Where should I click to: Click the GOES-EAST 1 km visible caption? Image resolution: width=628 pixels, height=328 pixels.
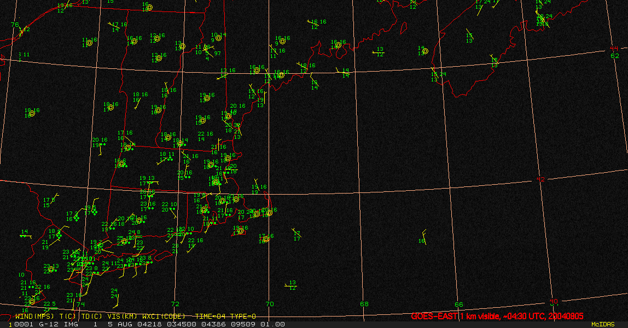pos(497,317)
